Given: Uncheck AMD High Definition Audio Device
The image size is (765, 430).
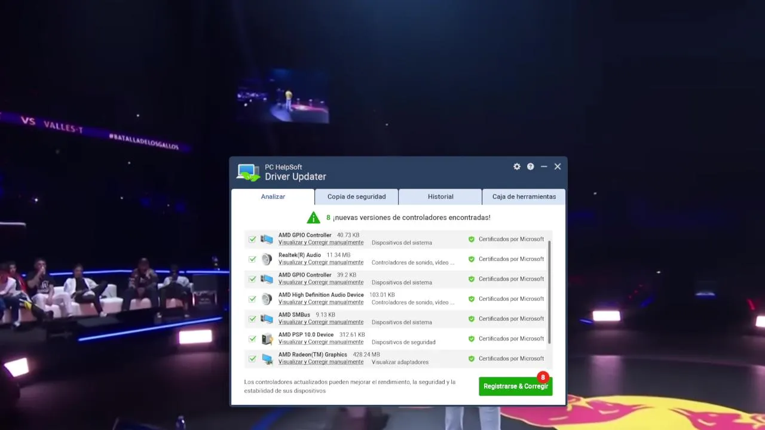Looking at the screenshot, I should click(252, 299).
